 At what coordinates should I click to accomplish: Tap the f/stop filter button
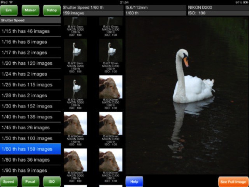pyautogui.click(x=52, y=10)
